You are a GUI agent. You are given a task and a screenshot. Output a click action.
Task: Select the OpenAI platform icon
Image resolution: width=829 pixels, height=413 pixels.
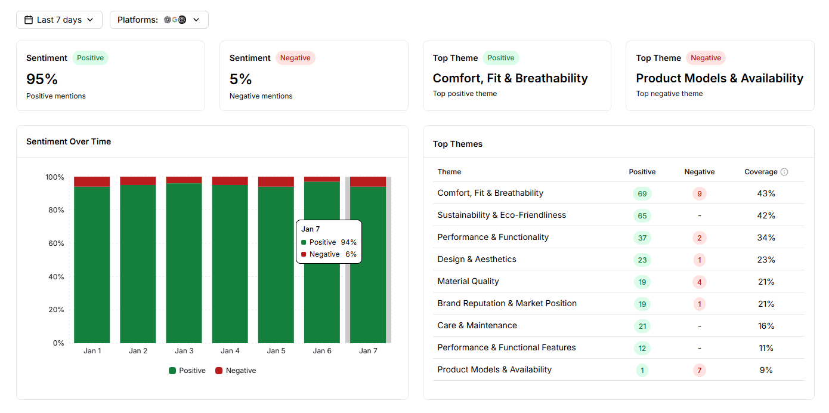(x=168, y=20)
